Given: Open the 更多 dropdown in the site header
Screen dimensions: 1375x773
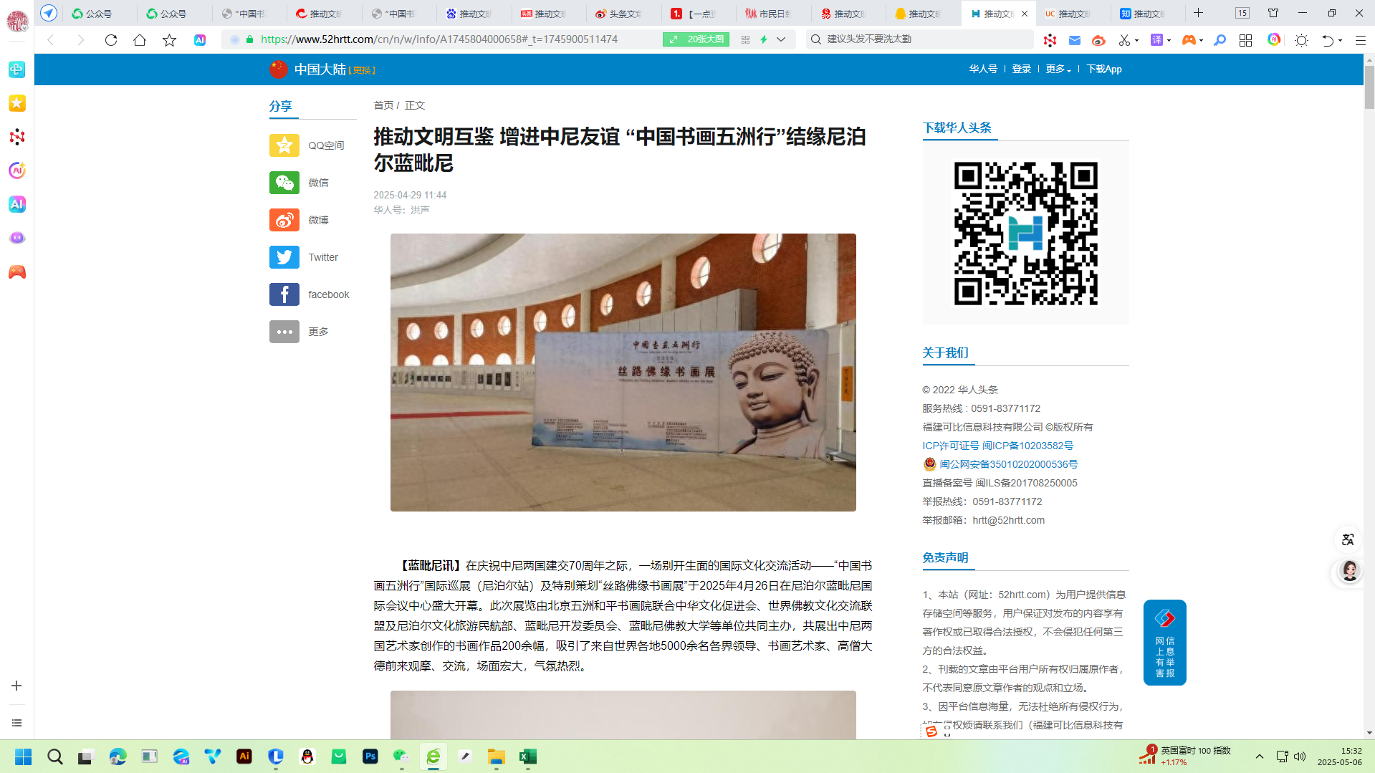Looking at the screenshot, I should pyautogui.click(x=1057, y=69).
